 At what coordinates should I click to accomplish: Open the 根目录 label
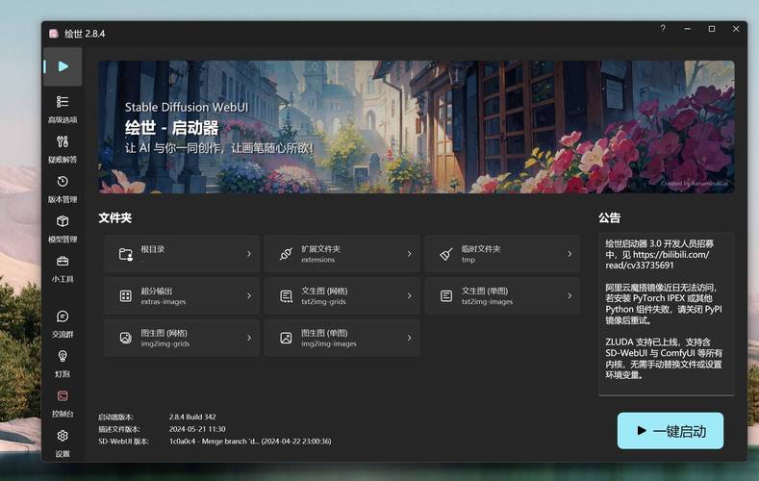tap(153, 249)
